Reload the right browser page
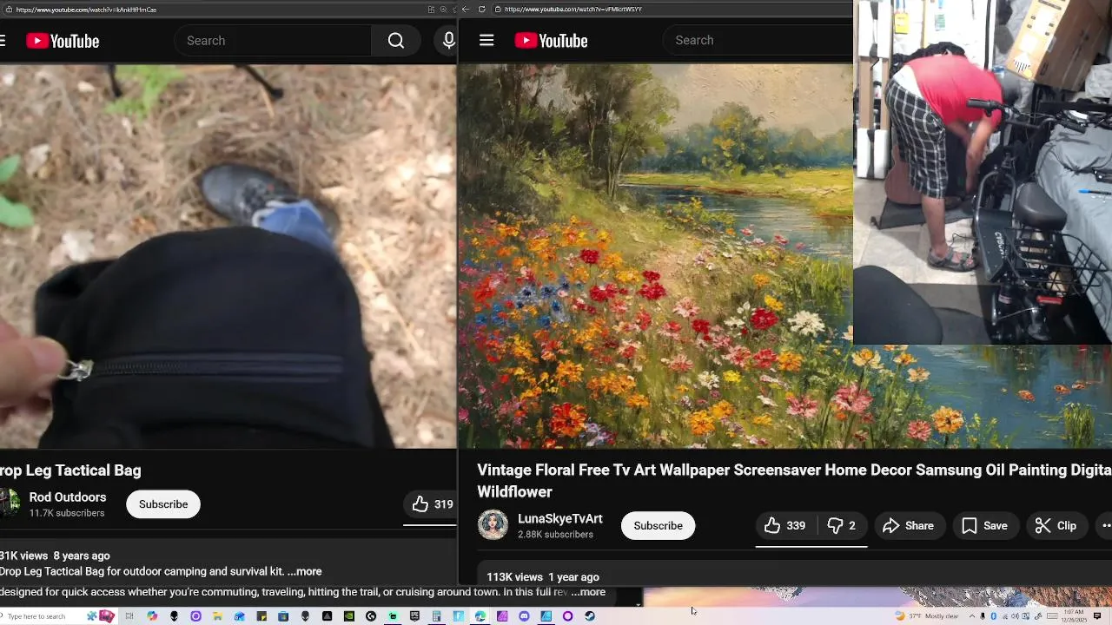Viewport: 1112px width, 625px height. coord(481,10)
